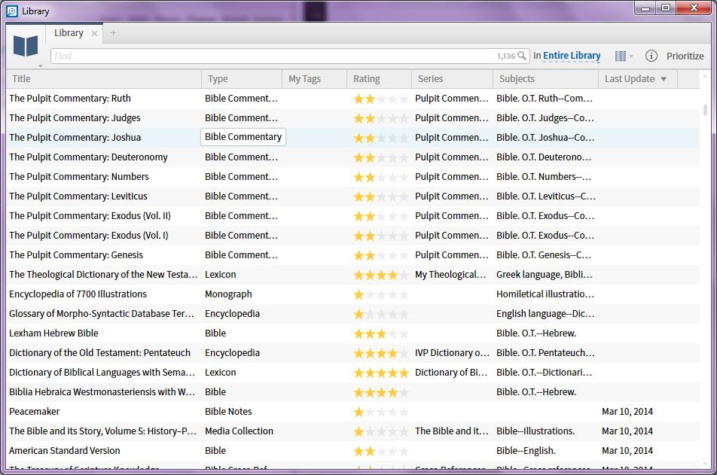Click the vertical scrollbar thumb
The height and width of the screenshot is (475, 717).
click(705, 110)
